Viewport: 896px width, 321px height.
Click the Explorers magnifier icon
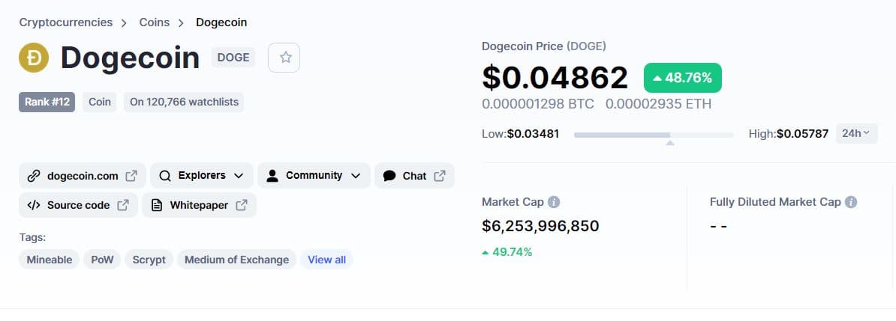click(x=165, y=176)
